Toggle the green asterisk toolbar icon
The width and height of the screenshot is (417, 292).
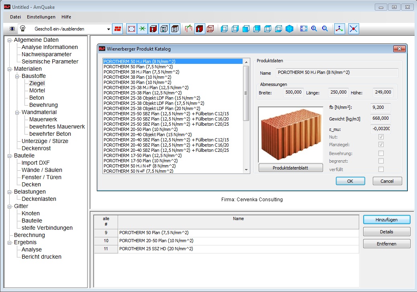tap(143, 29)
